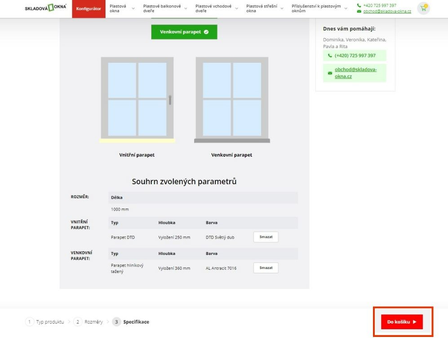This screenshot has width=448, height=341.
Task: Click the Do košíku button
Action: (x=402, y=322)
